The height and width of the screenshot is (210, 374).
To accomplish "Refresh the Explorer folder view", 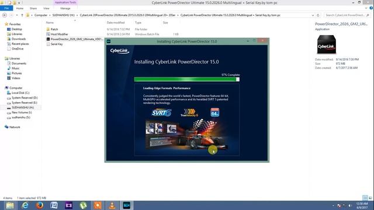I will tap(318, 15).
